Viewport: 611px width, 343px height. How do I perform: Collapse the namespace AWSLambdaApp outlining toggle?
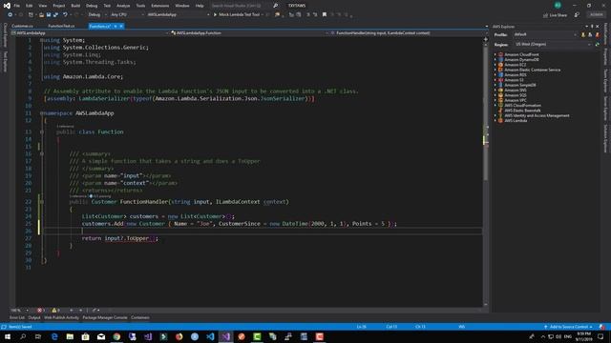click(x=41, y=113)
